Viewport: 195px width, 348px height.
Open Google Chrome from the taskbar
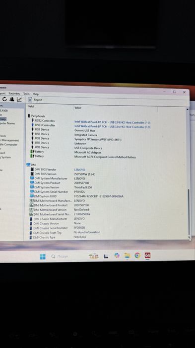(137, 256)
